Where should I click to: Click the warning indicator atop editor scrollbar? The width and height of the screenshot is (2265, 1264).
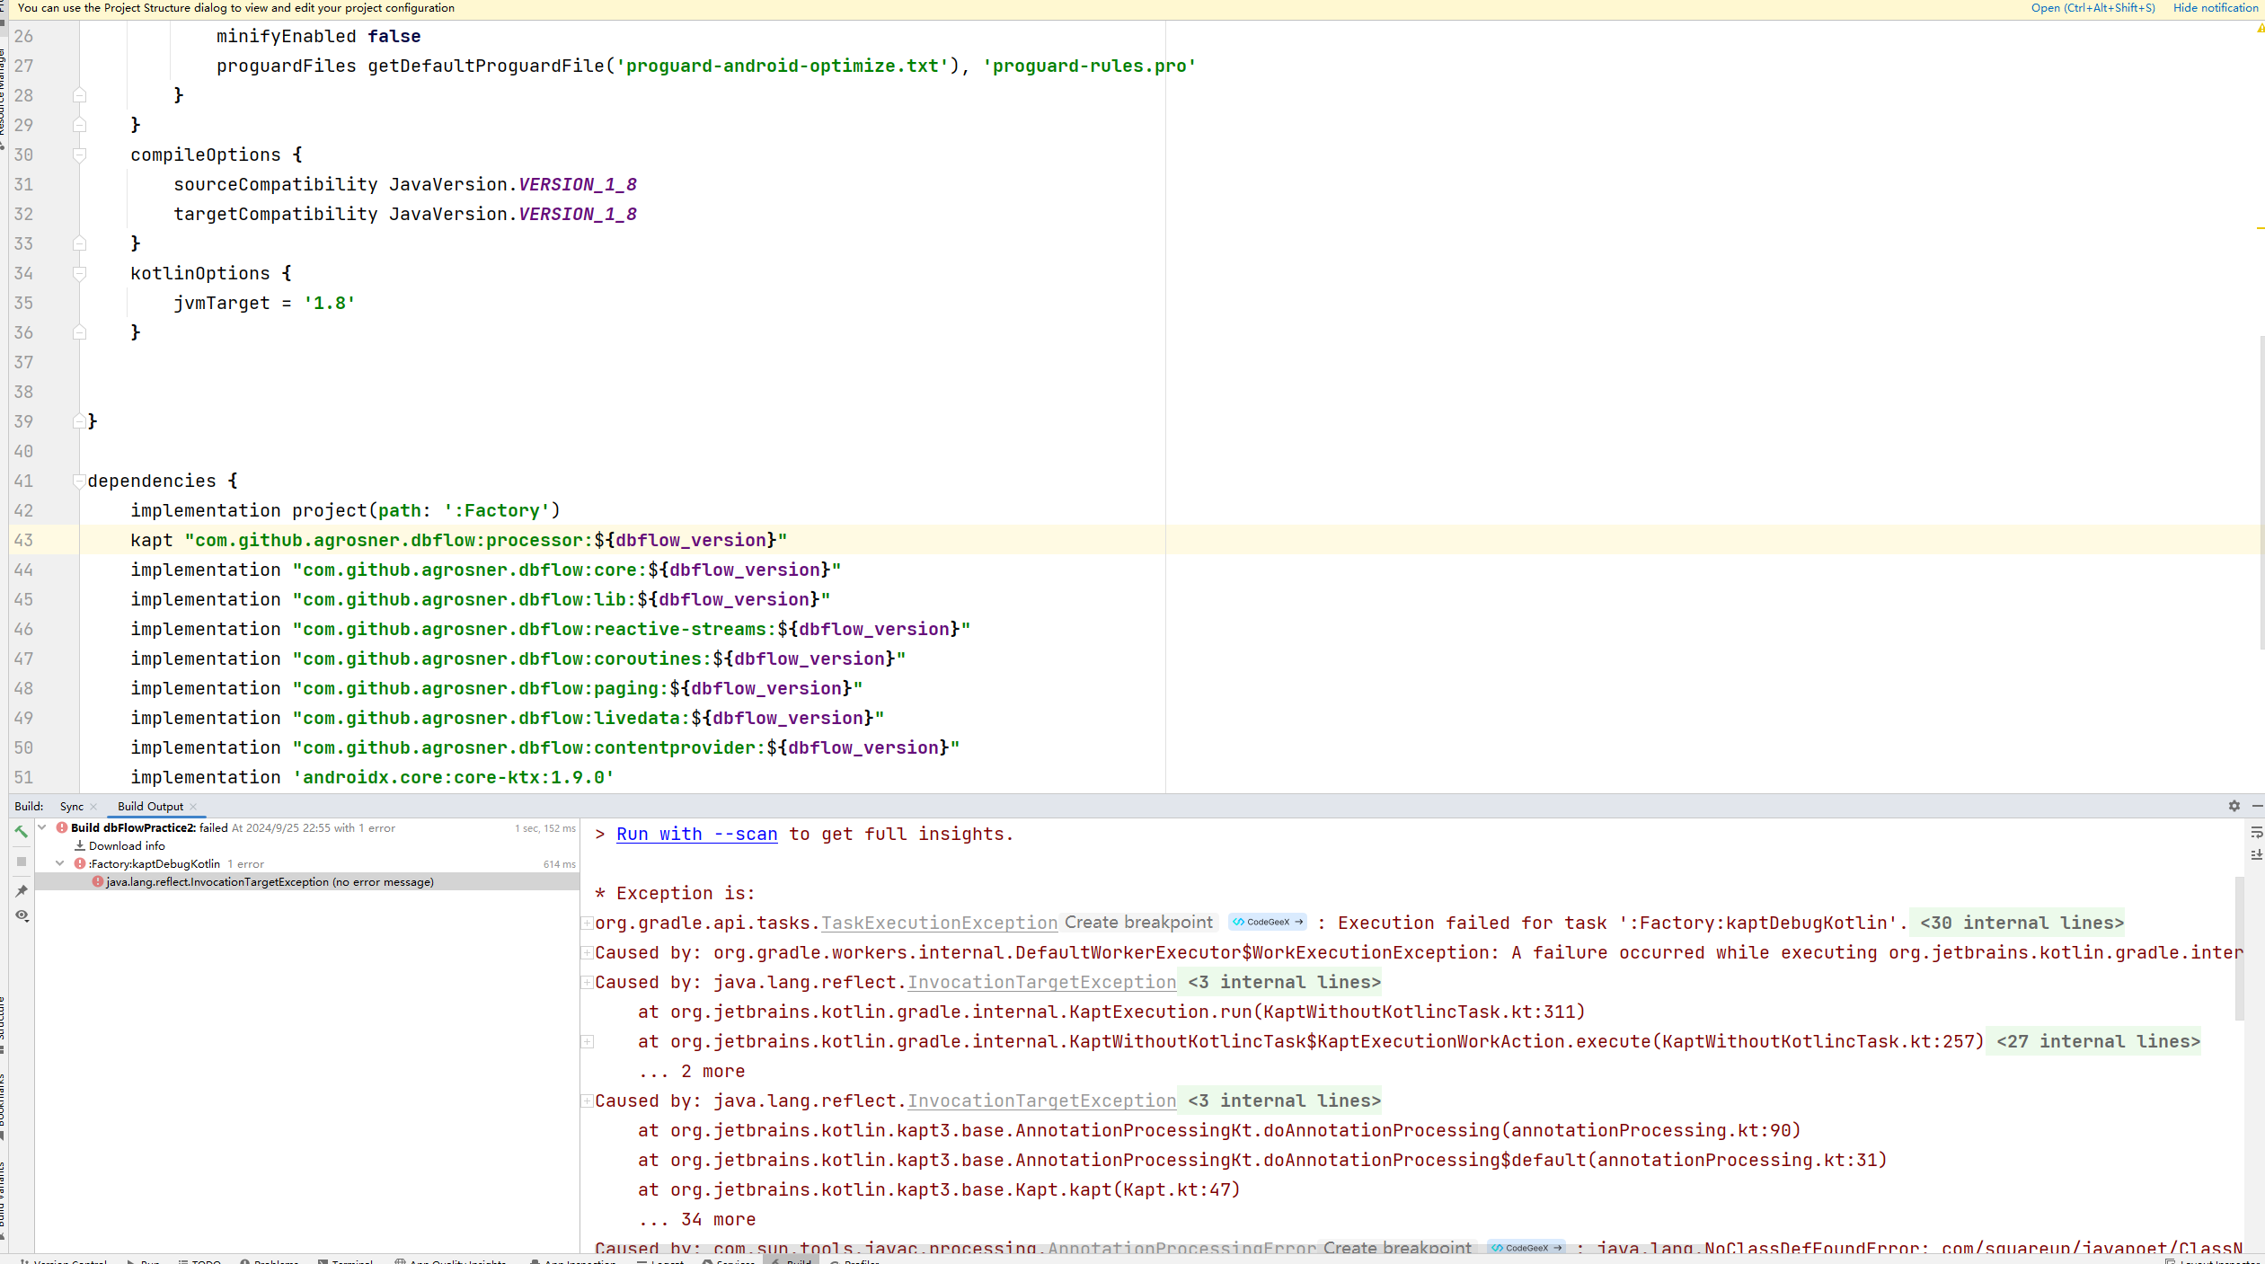pyautogui.click(x=2260, y=29)
